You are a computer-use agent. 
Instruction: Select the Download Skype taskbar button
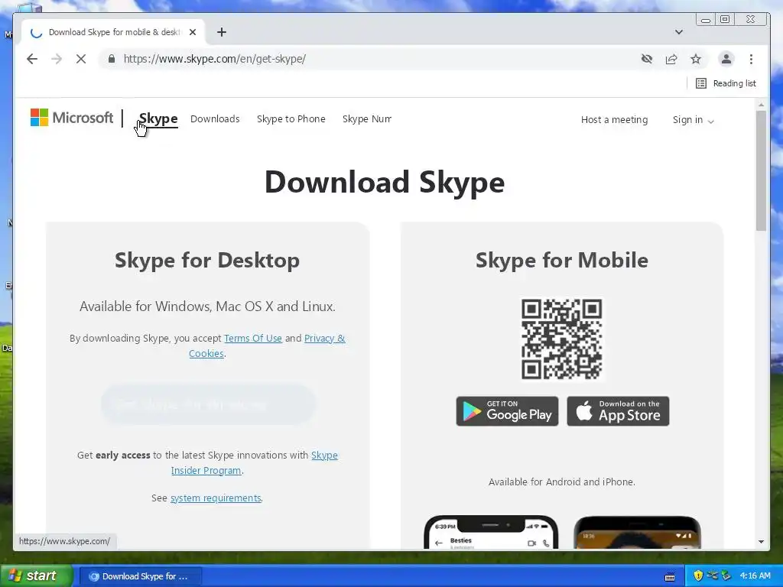(141, 576)
